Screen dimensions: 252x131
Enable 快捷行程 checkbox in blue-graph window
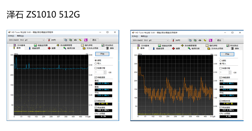tap(96, 68)
